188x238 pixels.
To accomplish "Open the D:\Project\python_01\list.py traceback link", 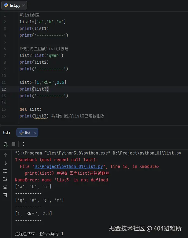I will [x=69, y=166].
